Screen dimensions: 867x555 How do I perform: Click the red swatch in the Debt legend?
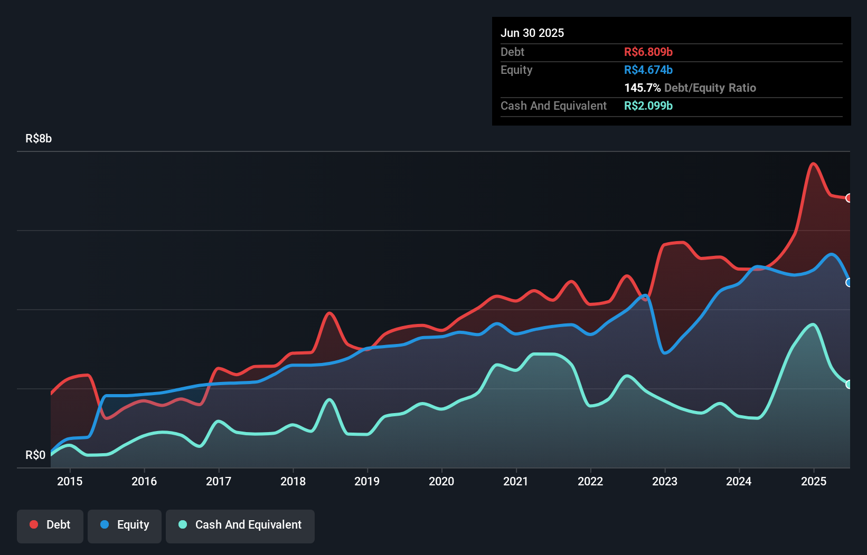(x=33, y=524)
